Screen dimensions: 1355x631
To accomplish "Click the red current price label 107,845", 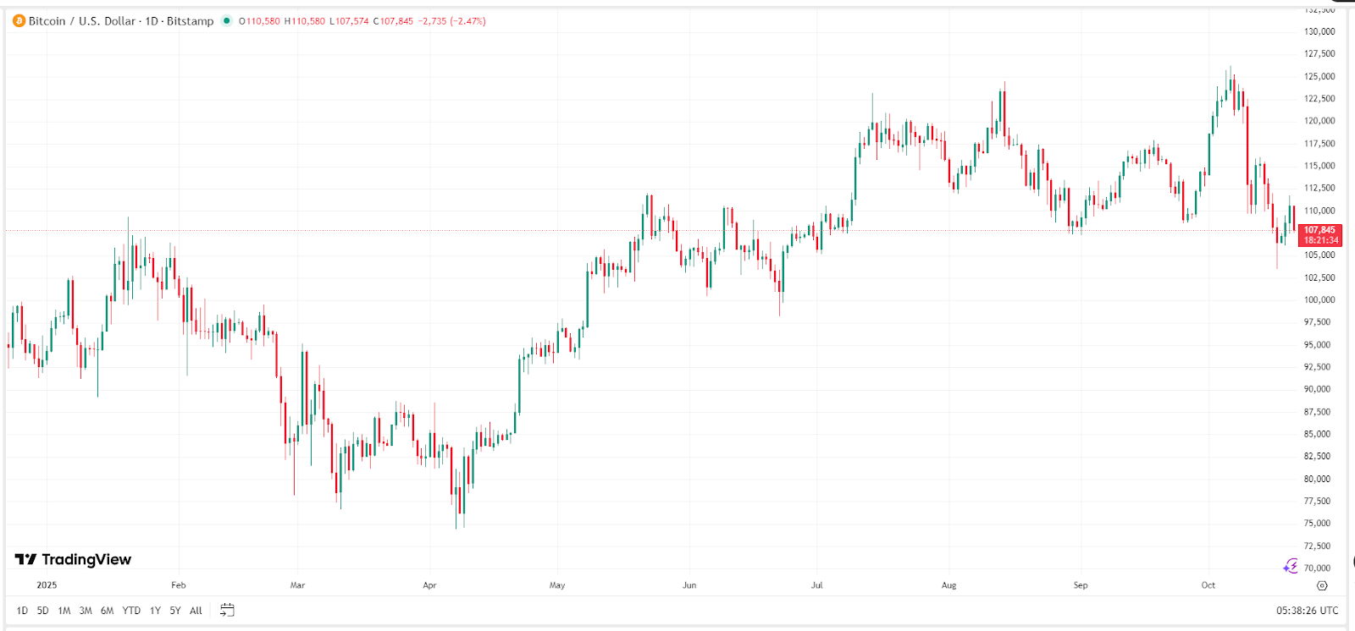I will click(1321, 230).
